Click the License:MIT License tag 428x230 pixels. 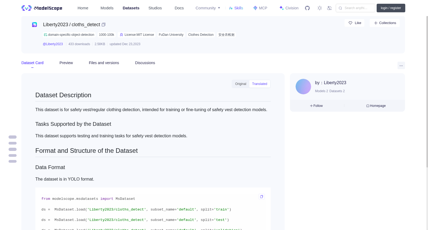137,35
